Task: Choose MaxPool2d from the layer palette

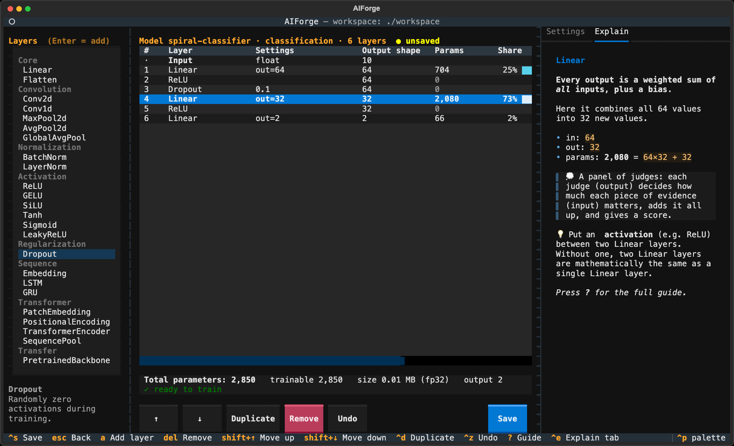Action: (x=44, y=118)
